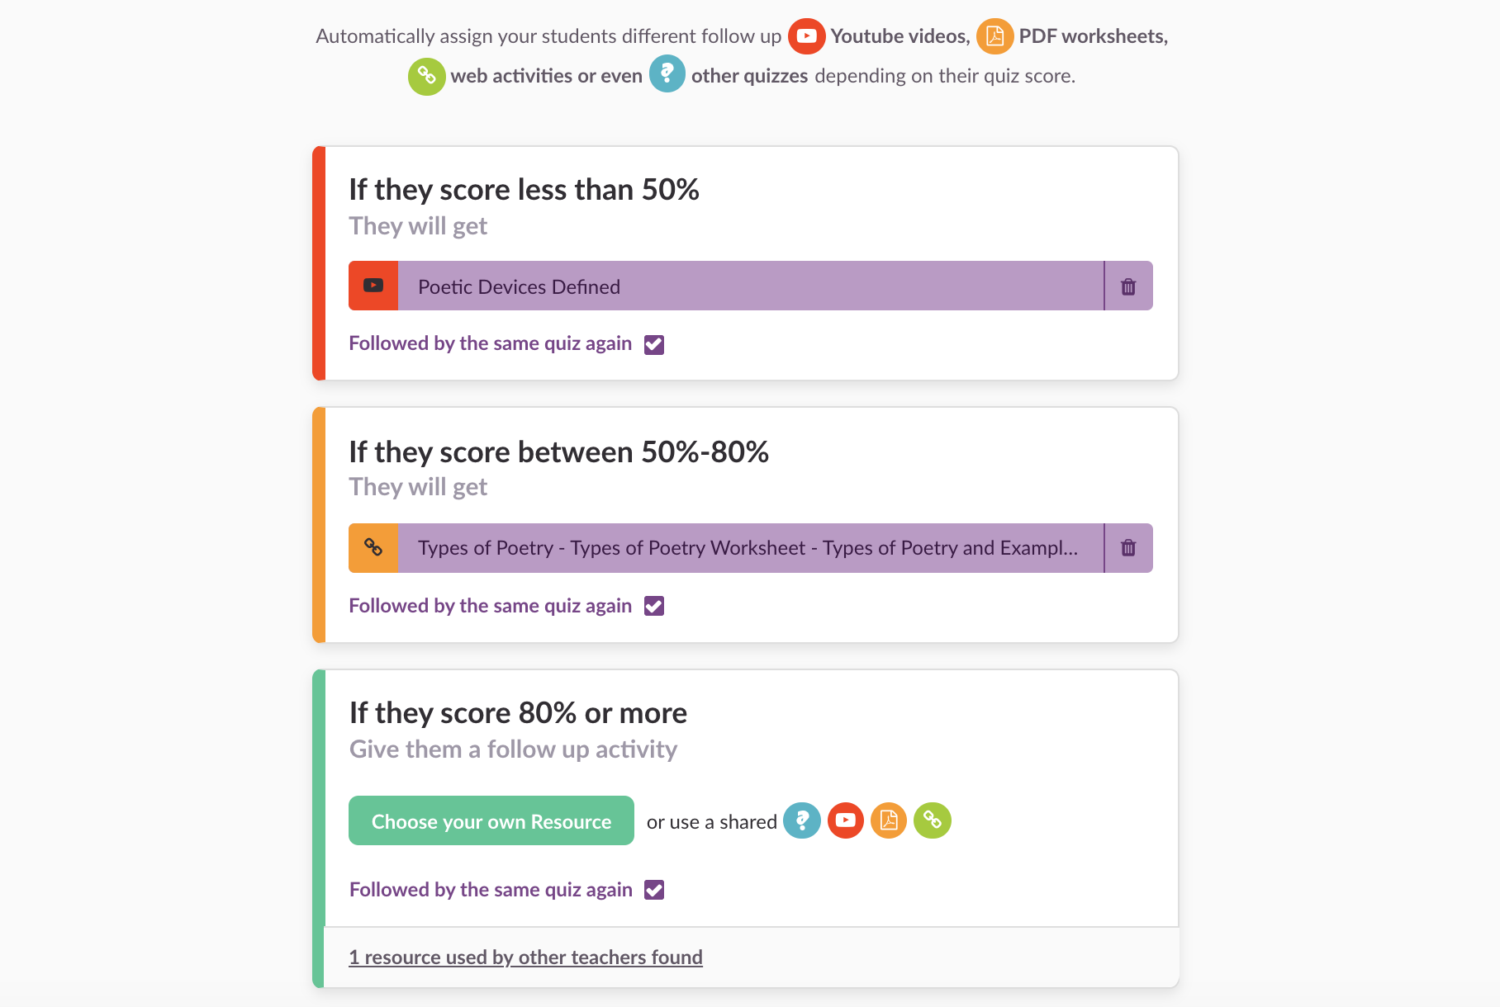1500x1007 pixels.
Task: Select shared YouTube video icon
Action: 845,820
